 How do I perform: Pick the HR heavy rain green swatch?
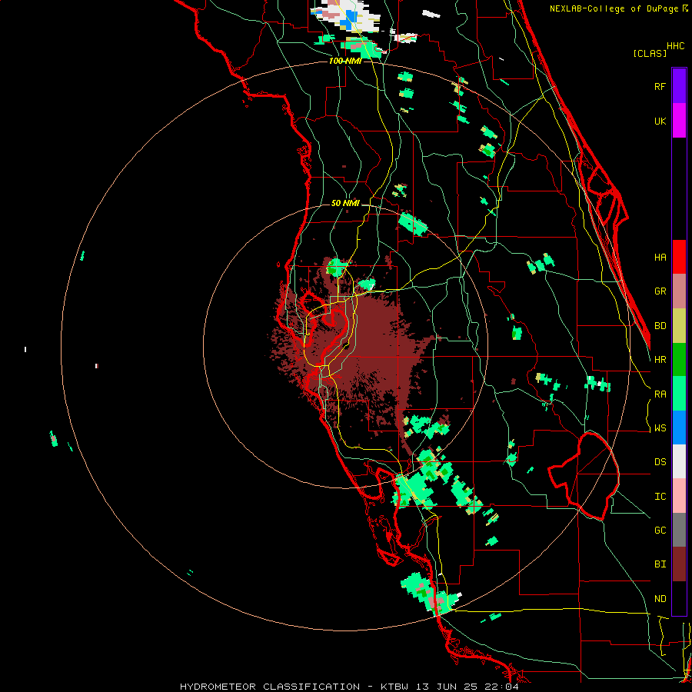(x=679, y=360)
